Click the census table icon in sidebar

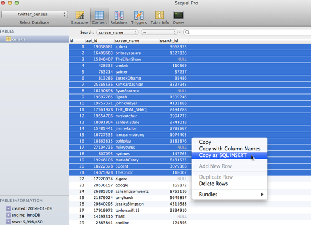coord(8,39)
